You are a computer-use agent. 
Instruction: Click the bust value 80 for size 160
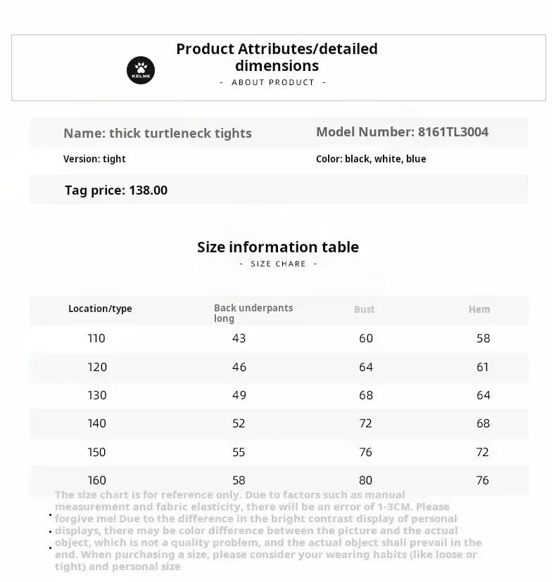coord(366,480)
